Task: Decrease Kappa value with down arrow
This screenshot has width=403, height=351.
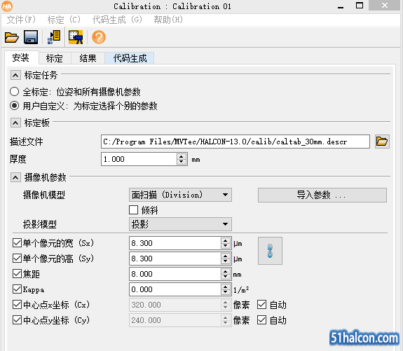Action: pos(226,292)
